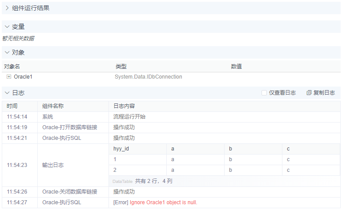Select the error message Ignore Oracle1 object
Screen dimensions: 342x210
163,202
